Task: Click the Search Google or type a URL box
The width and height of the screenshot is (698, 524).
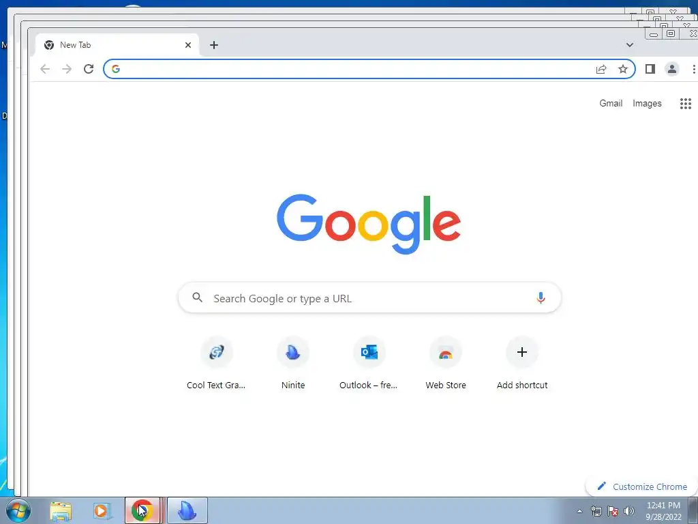Action: click(x=369, y=297)
